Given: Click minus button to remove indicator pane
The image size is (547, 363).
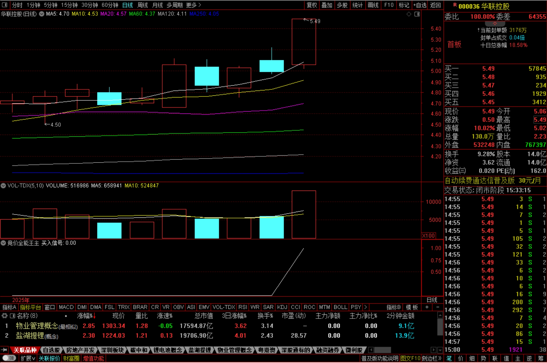Looking at the screenshot, I should pyautogui.click(x=438, y=307).
